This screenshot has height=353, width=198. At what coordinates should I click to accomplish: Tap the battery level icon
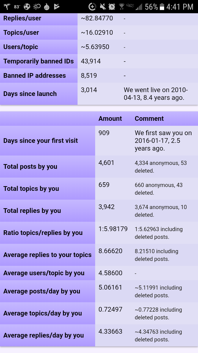point(162,7)
